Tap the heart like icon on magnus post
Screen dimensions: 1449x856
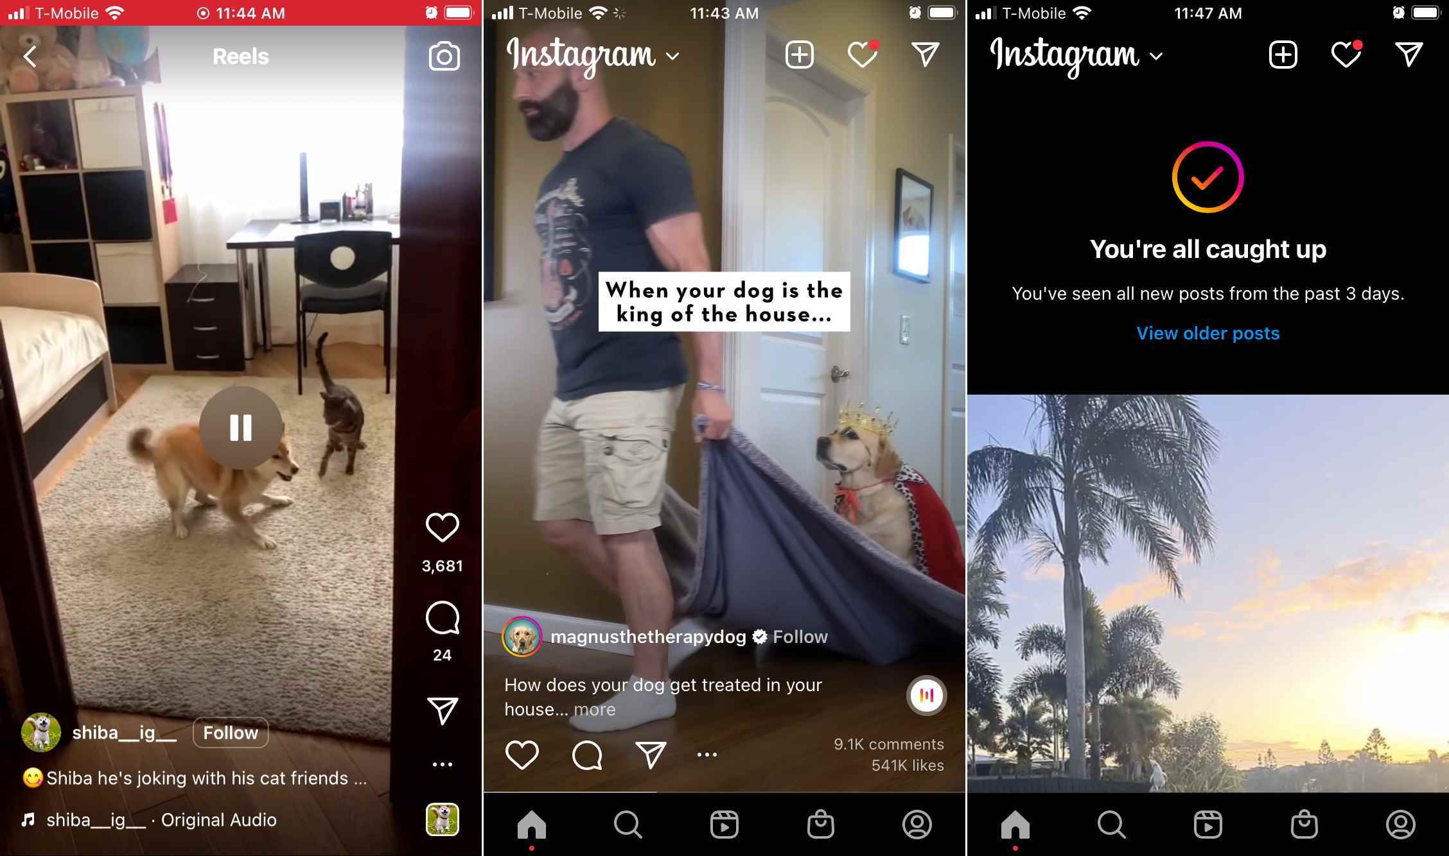click(x=521, y=754)
